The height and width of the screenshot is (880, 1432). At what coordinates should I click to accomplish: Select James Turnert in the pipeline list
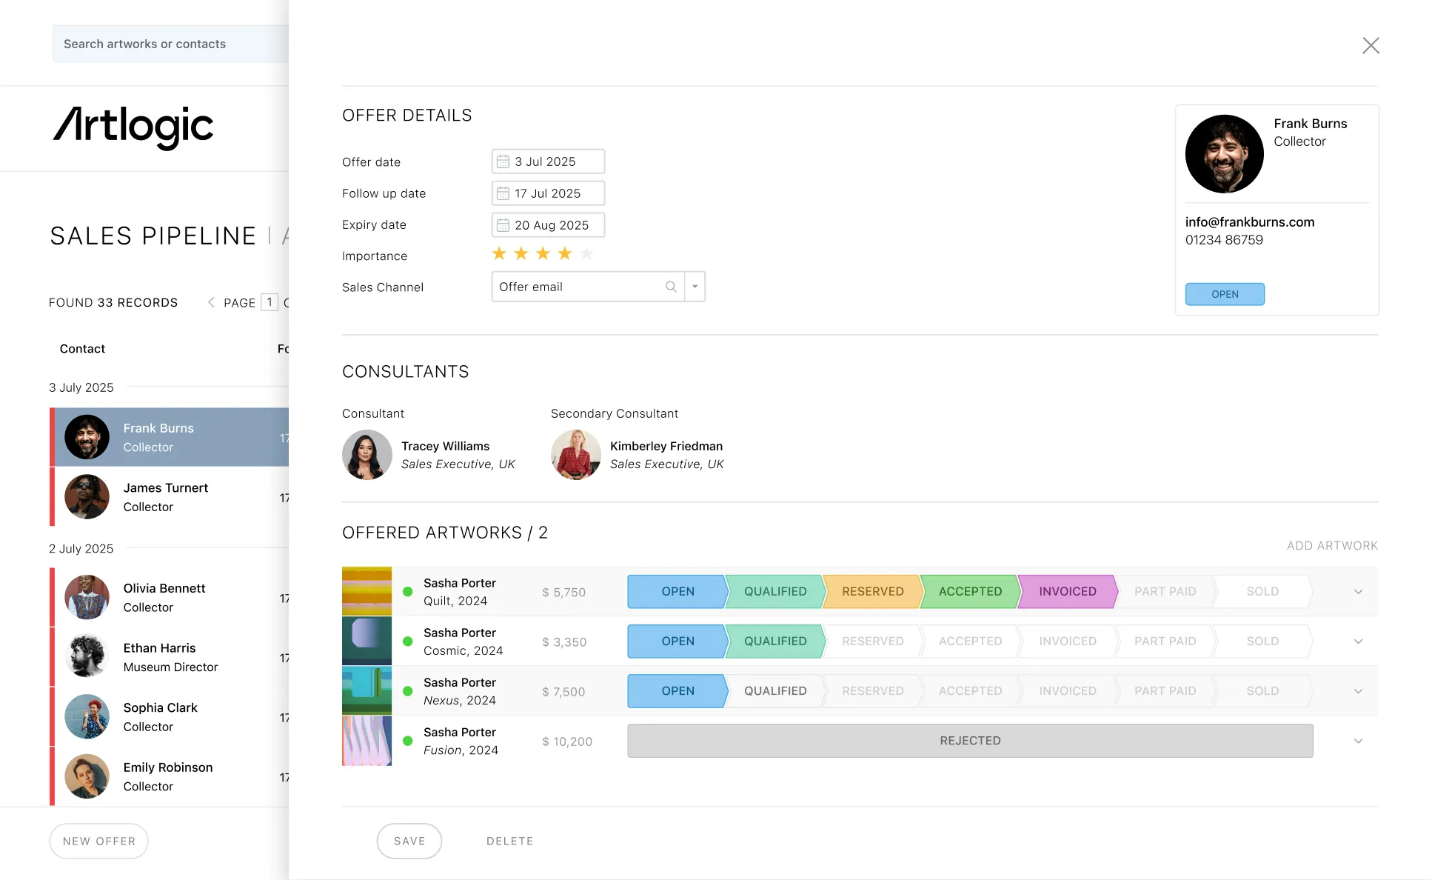[170, 497]
